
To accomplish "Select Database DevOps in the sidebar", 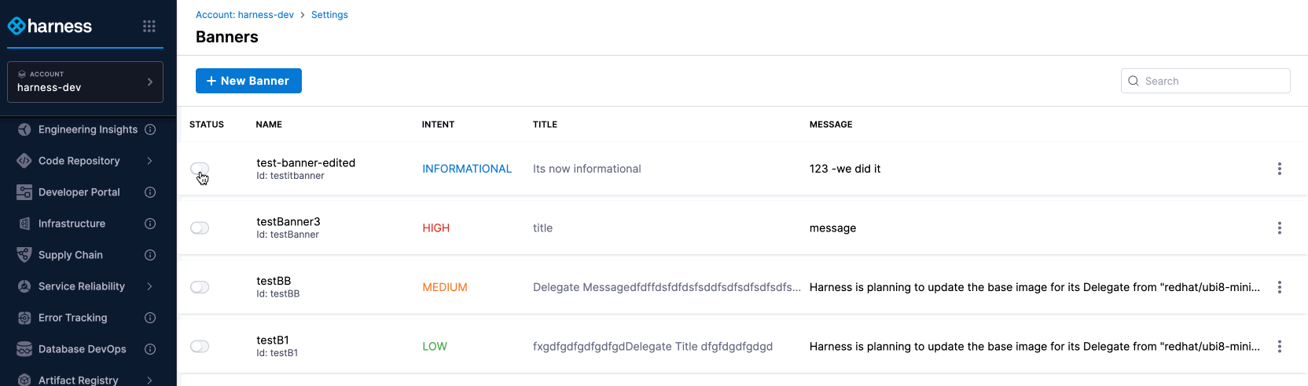I will tap(82, 349).
